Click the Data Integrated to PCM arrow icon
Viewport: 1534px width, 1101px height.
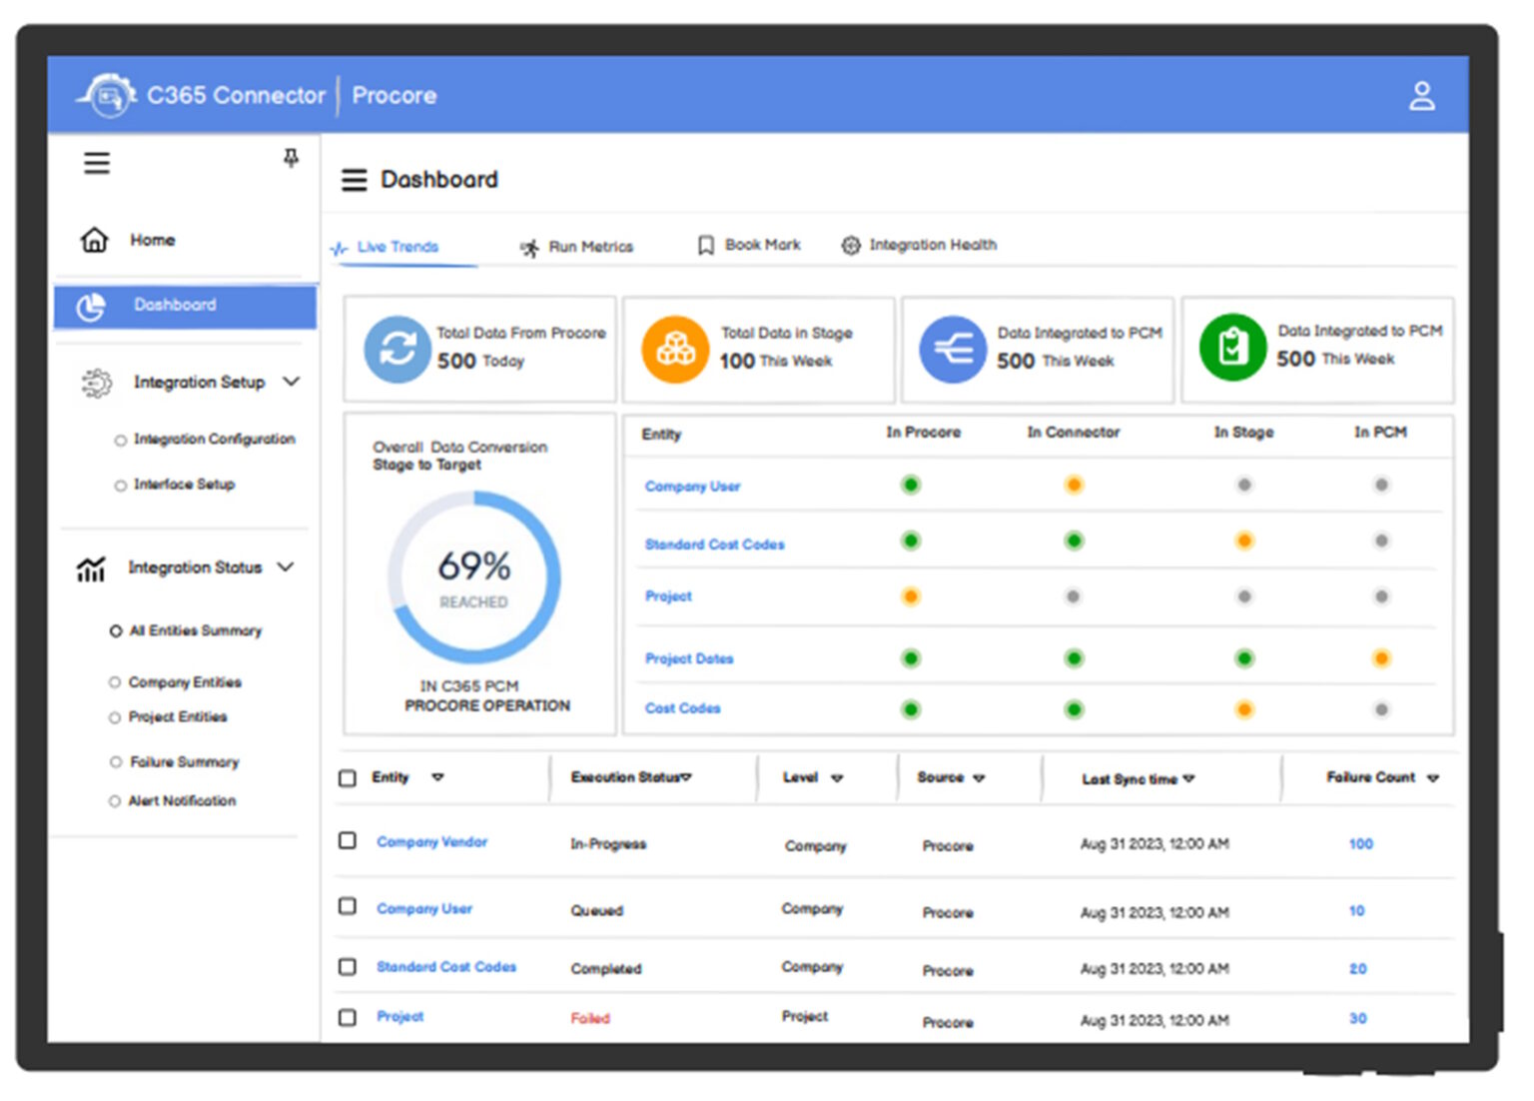pyautogui.click(x=954, y=350)
